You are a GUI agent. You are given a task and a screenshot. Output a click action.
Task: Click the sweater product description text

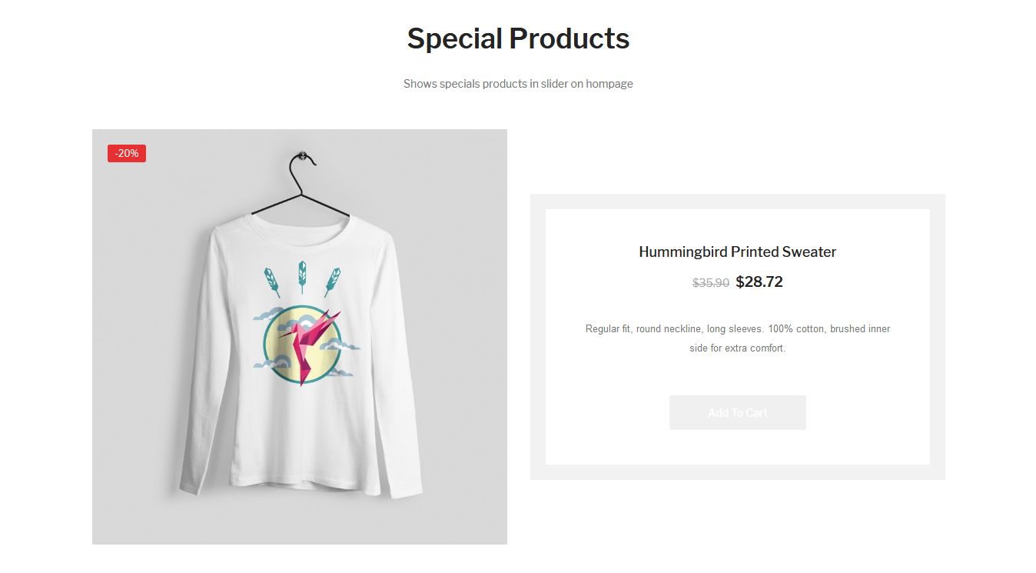click(x=737, y=338)
